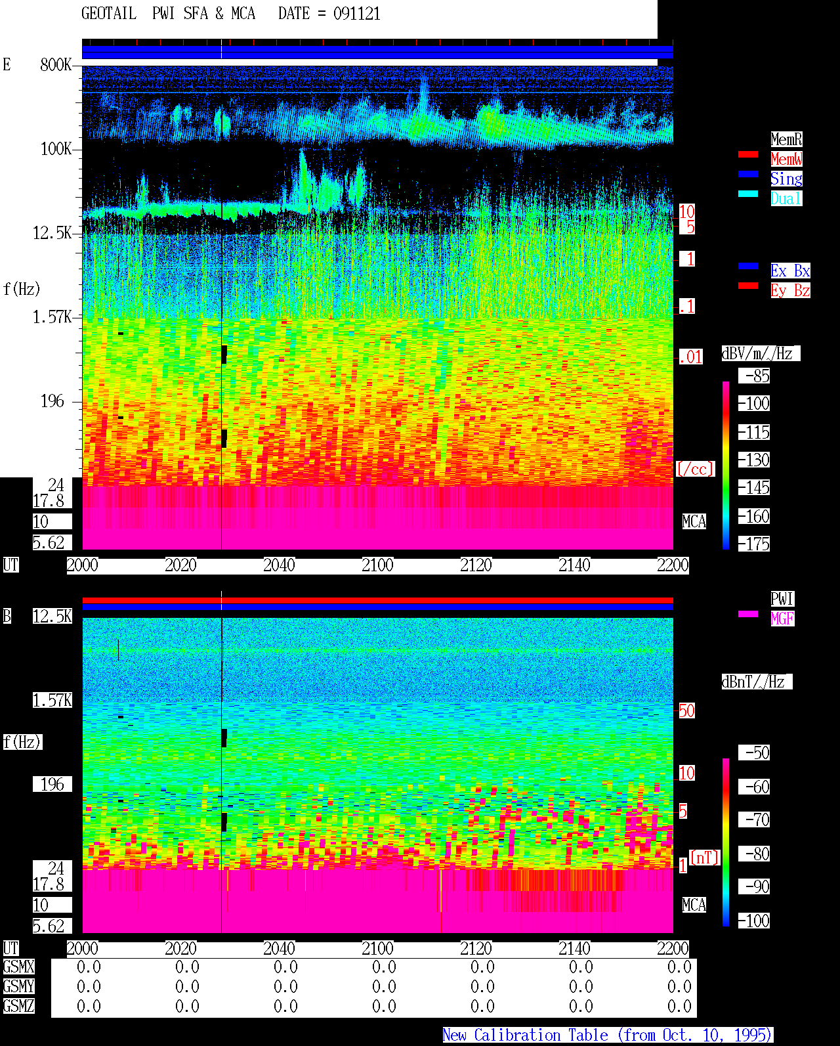Click the GEOTAIL PWI SFA & MCA title
The image size is (840, 1046).
(168, 14)
